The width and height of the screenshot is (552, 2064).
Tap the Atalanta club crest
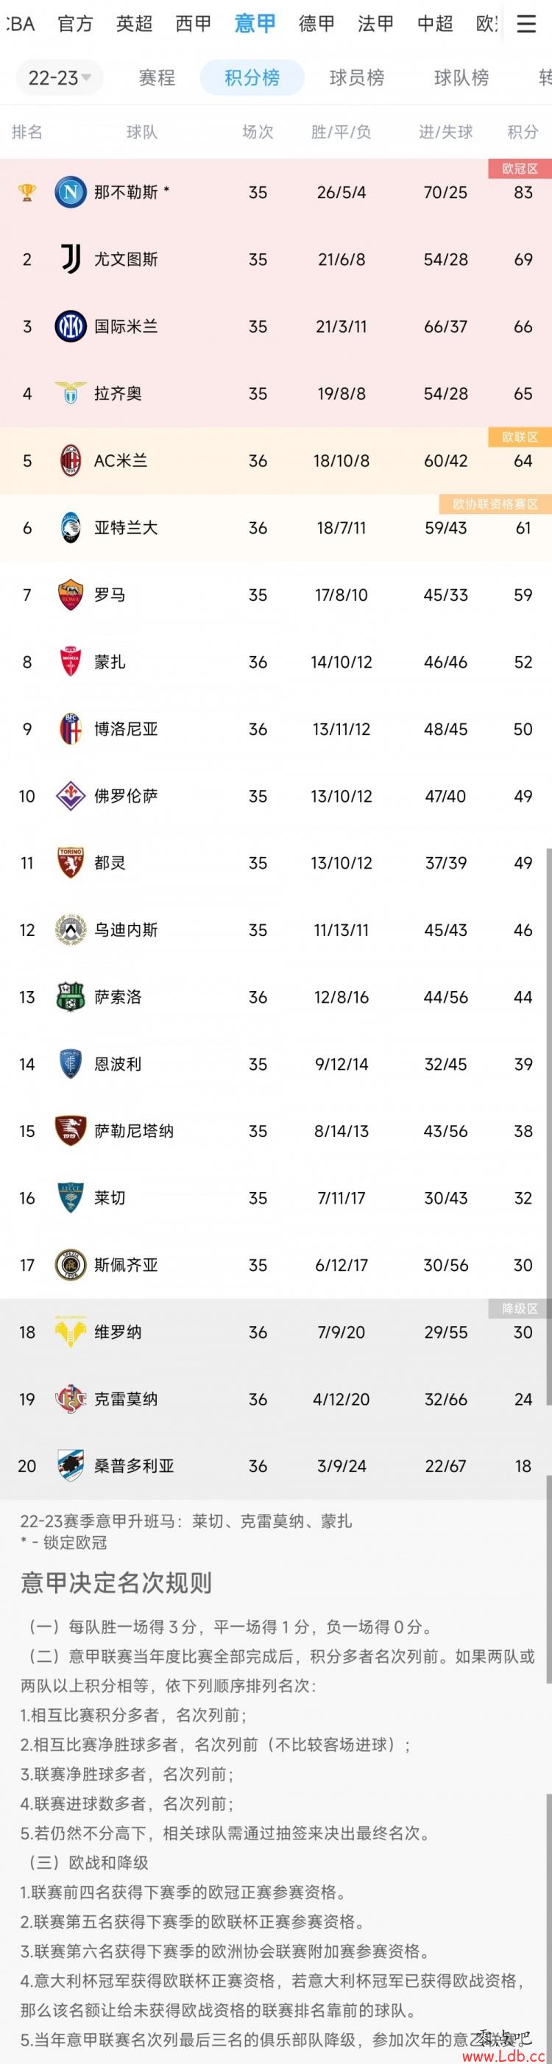(x=71, y=528)
